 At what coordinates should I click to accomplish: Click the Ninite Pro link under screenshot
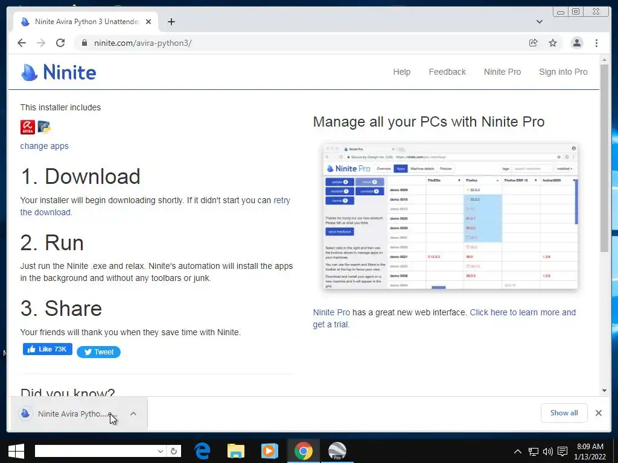(331, 313)
